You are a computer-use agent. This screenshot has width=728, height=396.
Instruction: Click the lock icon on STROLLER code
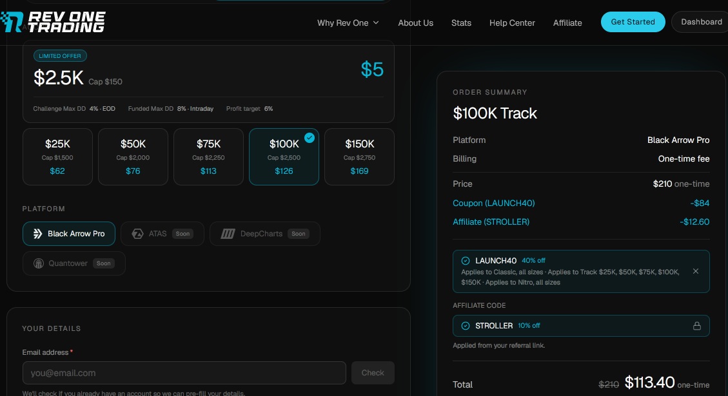[697, 326]
